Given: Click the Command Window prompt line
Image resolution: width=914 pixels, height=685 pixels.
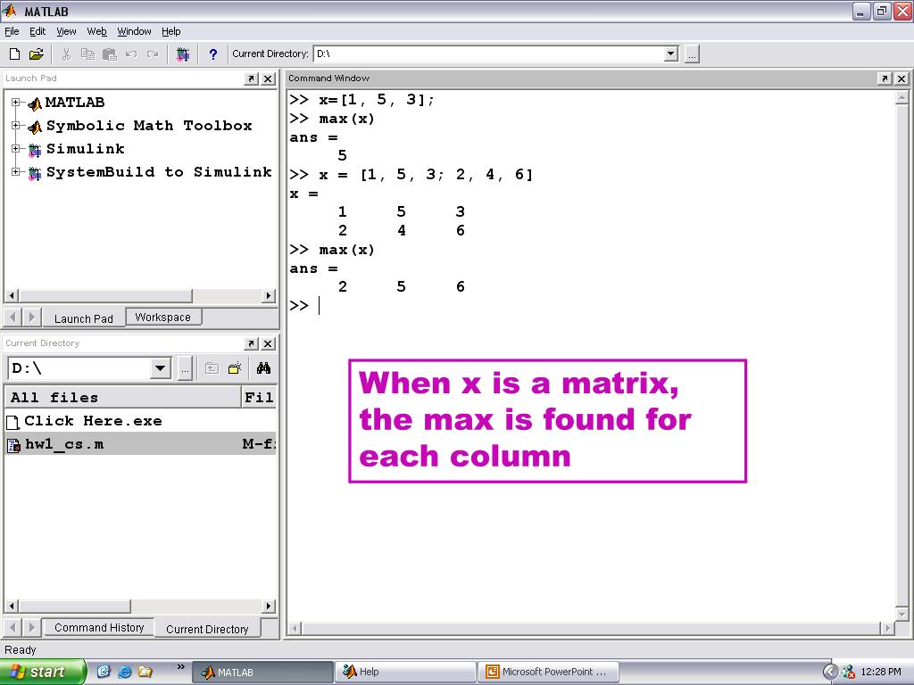Looking at the screenshot, I should pyautogui.click(x=591, y=306).
